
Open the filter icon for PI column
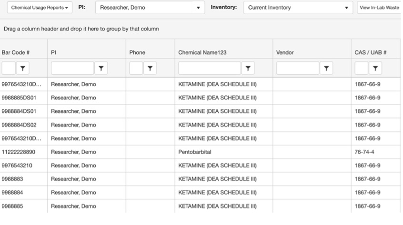tap(102, 68)
